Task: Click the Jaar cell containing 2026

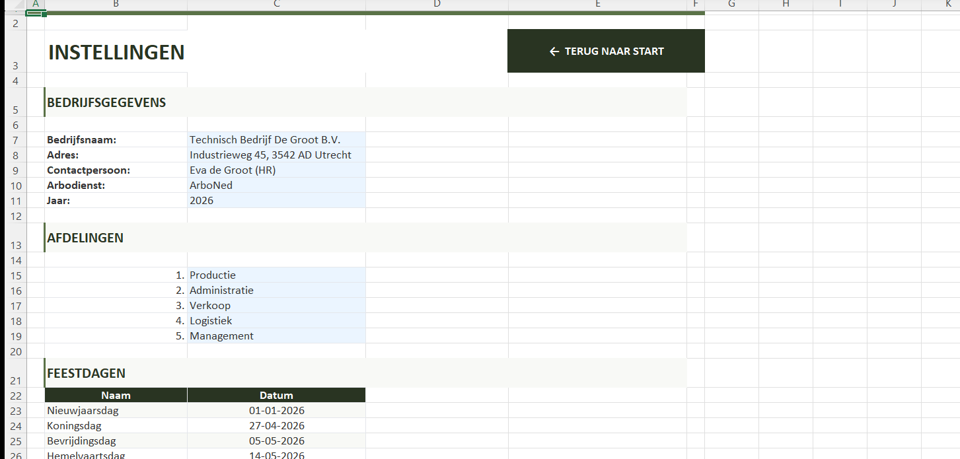Action: click(276, 201)
